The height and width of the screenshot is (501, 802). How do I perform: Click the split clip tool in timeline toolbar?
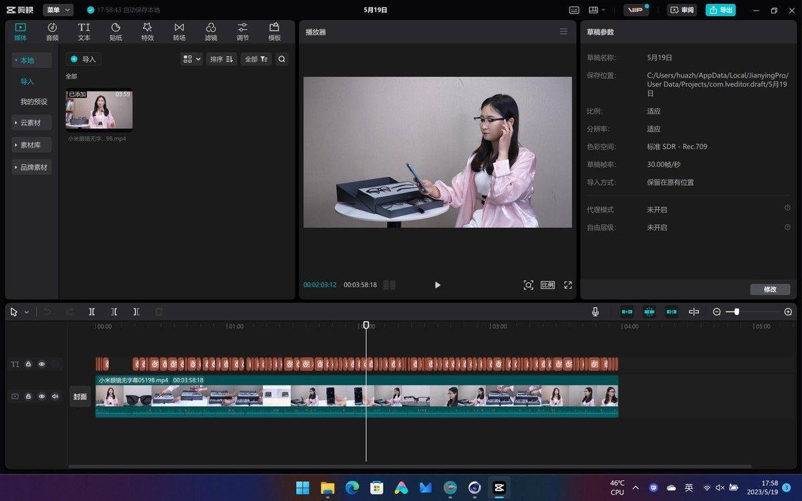pyautogui.click(x=92, y=312)
